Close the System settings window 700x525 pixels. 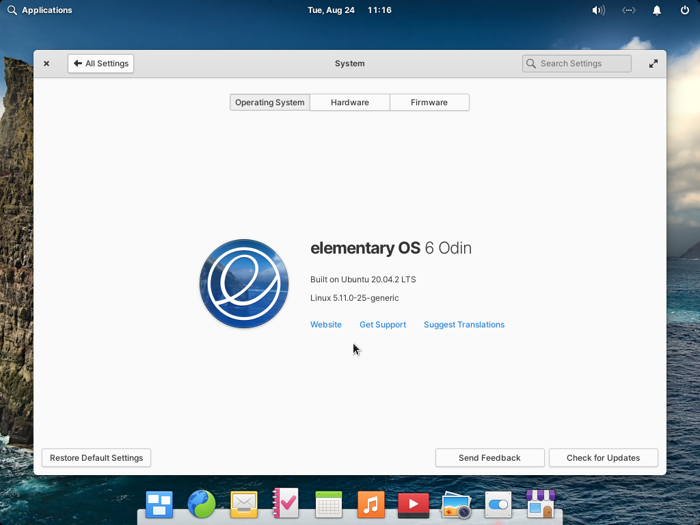(46, 64)
